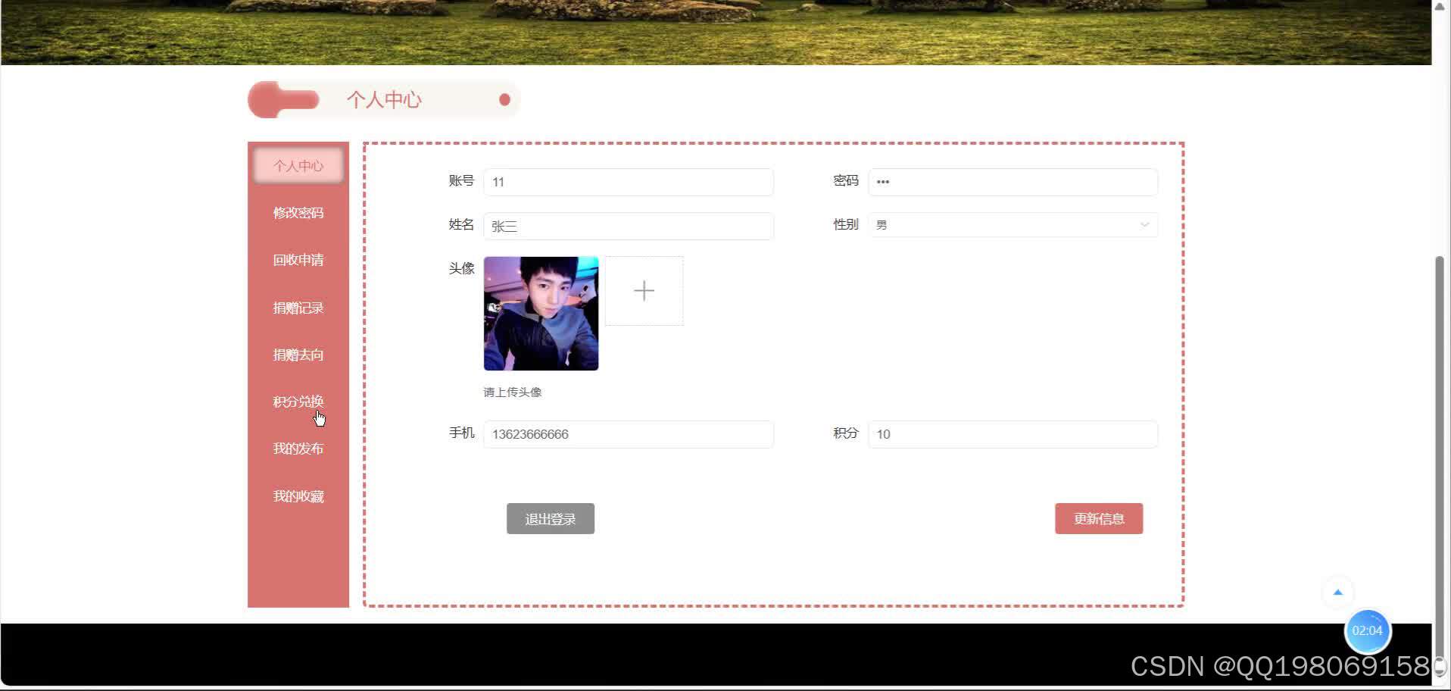Open 积分兑换 in the sidebar
The image size is (1451, 691).
[x=298, y=402]
